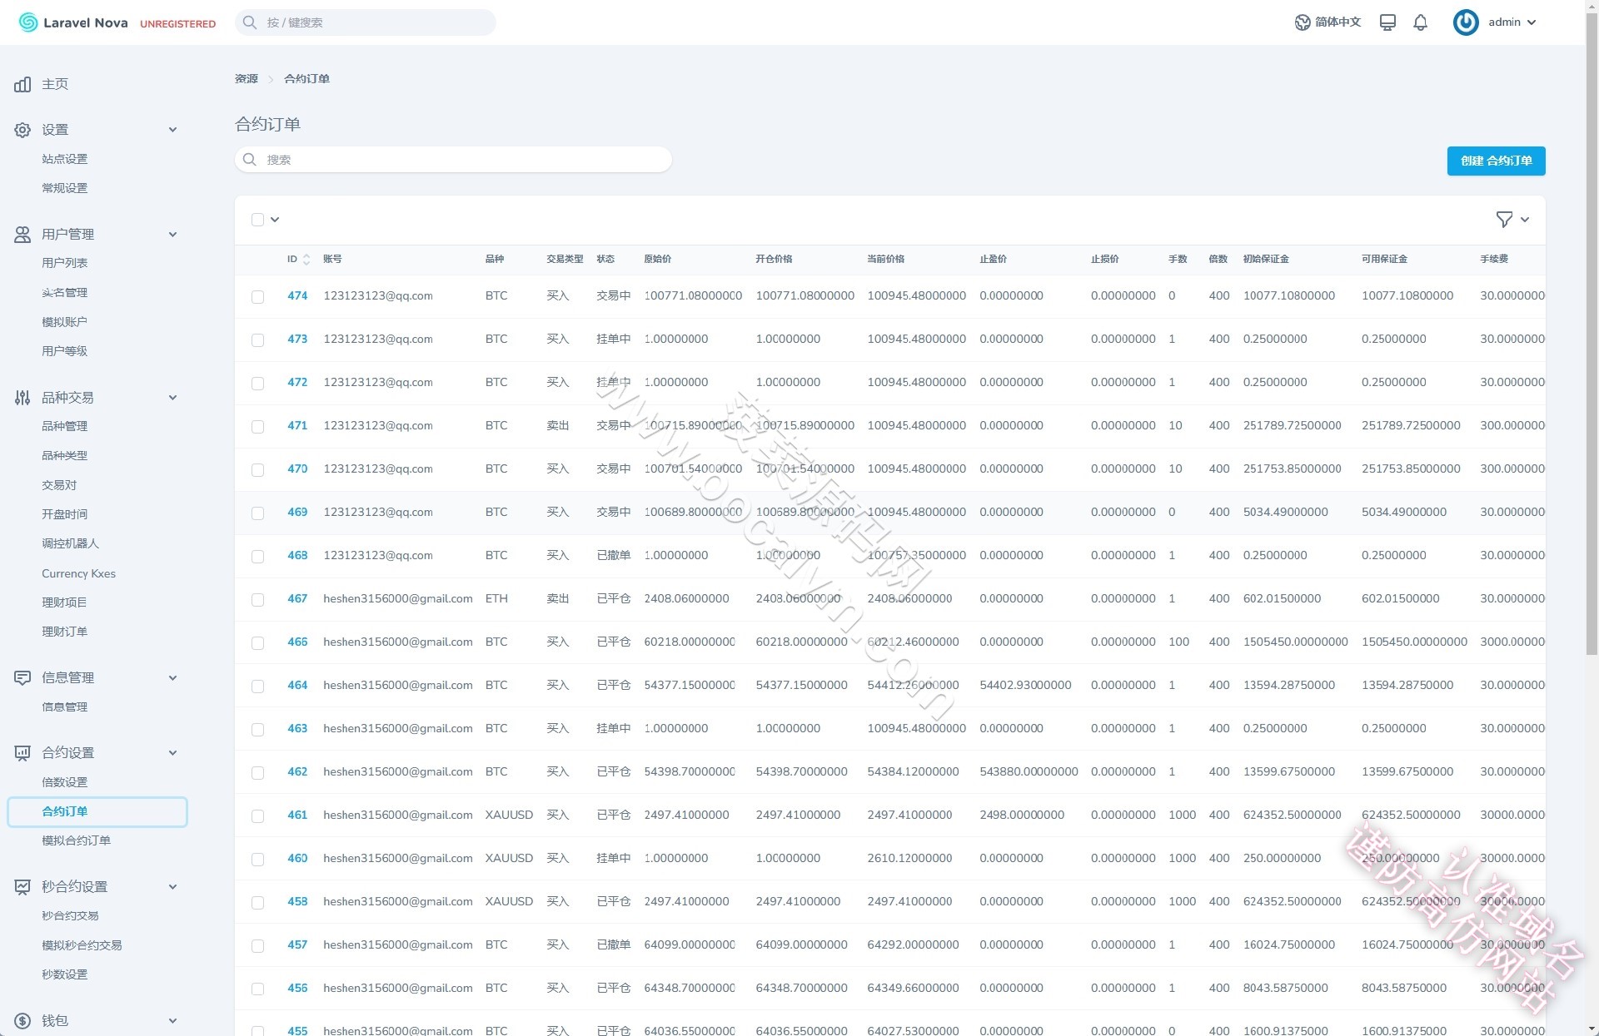Navigate to 调控机器人 in the sidebar
Screen dimensions: 1599x1036
click(x=71, y=543)
